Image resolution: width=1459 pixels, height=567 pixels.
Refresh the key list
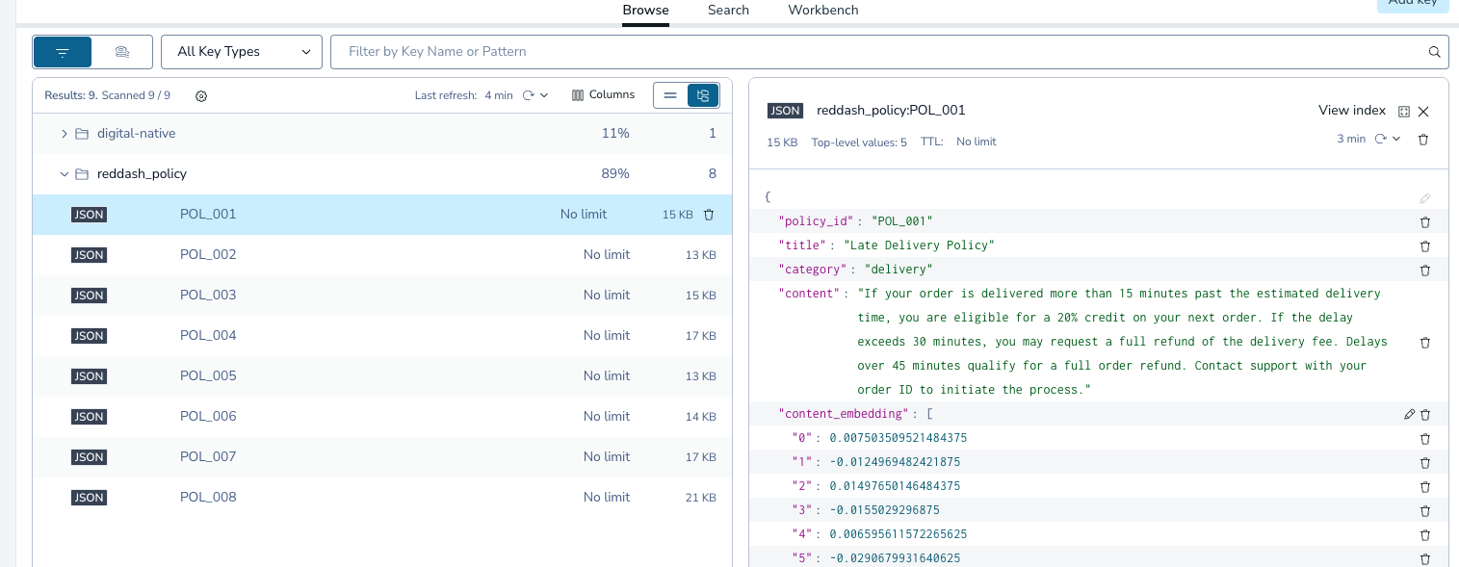(528, 95)
